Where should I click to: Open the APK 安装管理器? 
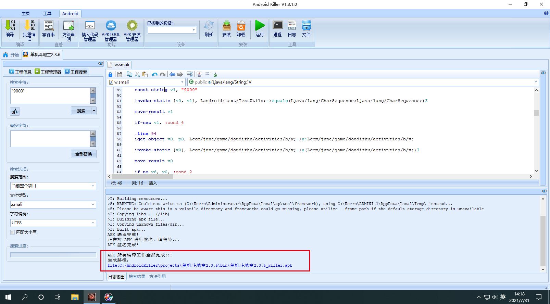(x=132, y=30)
